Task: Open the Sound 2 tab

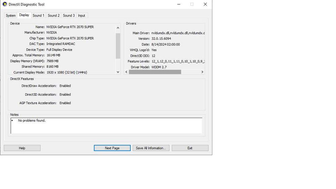Action: click(x=53, y=15)
